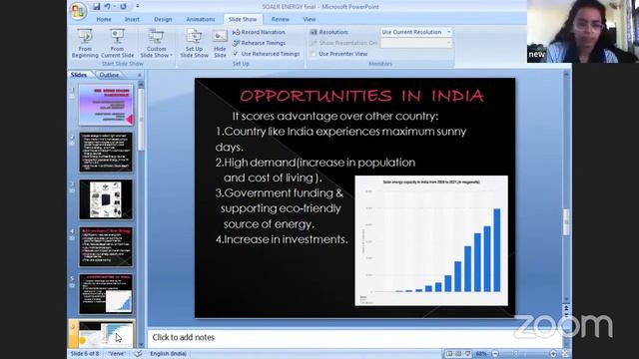This screenshot has height=359, width=639.
Task: Click Previous Slide double-arrow button
Action: 566,308
